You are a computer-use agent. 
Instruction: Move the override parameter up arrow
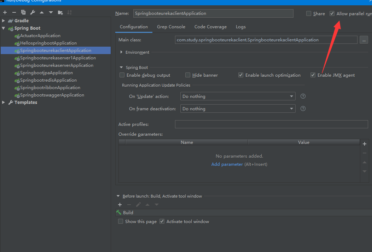click(365, 162)
